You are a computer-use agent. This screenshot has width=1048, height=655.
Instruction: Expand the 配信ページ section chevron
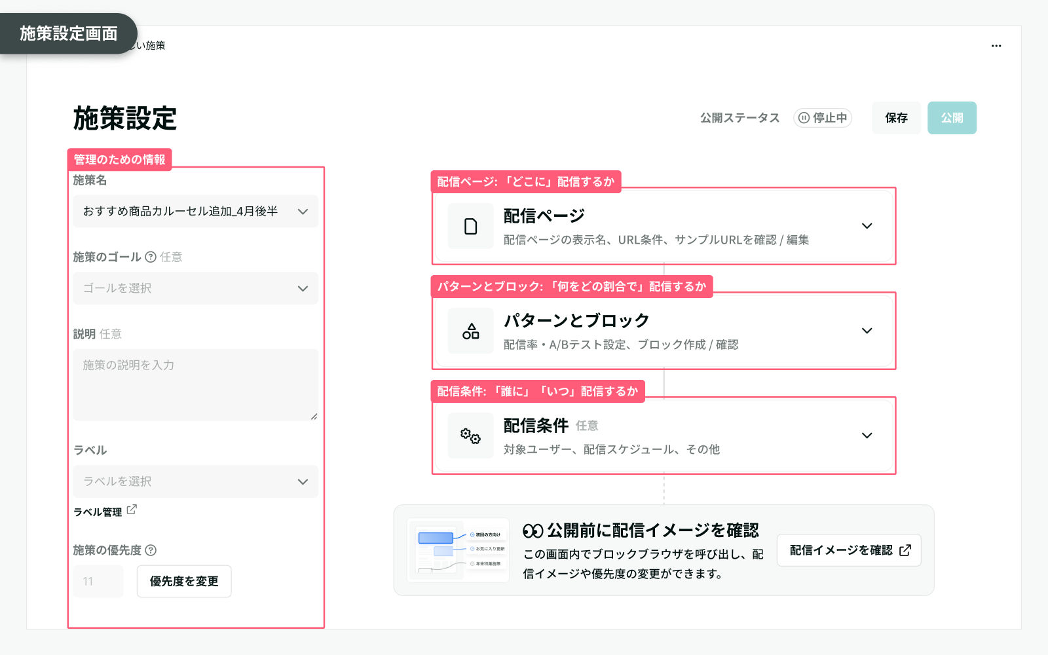point(867,226)
